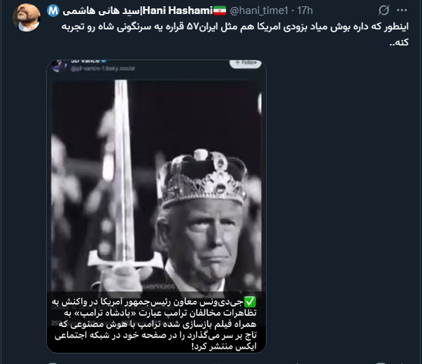Click the blue M badge beside the name
The image size is (422, 364).
[53, 10]
